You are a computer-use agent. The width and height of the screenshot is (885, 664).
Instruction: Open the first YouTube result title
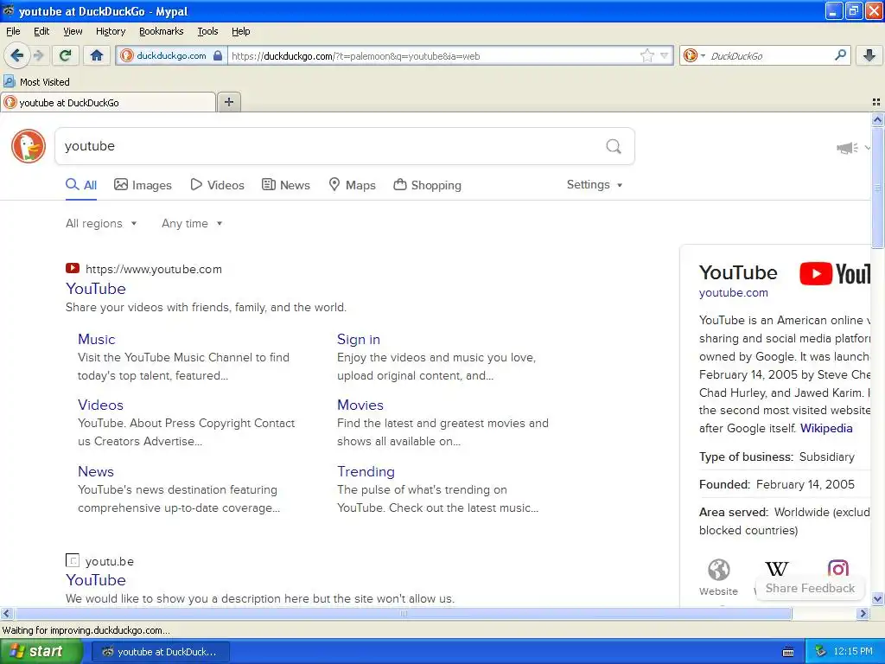coord(95,289)
